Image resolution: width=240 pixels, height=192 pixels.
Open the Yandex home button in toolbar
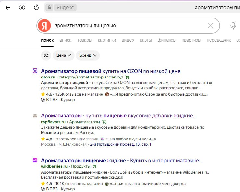(x=22, y=7)
